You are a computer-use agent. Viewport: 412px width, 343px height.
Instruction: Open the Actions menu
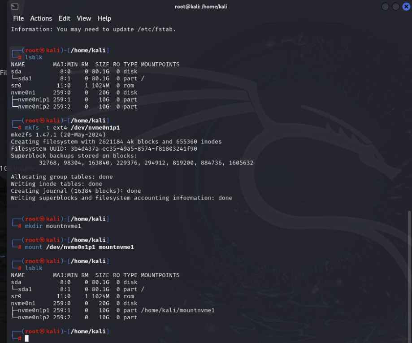pos(41,18)
